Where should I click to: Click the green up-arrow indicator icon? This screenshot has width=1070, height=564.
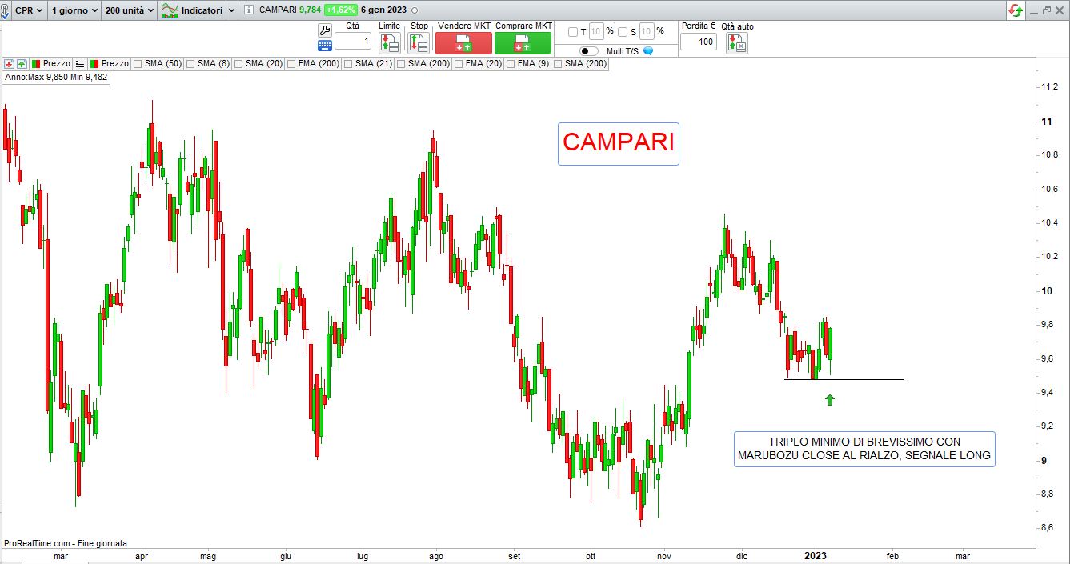click(22, 63)
